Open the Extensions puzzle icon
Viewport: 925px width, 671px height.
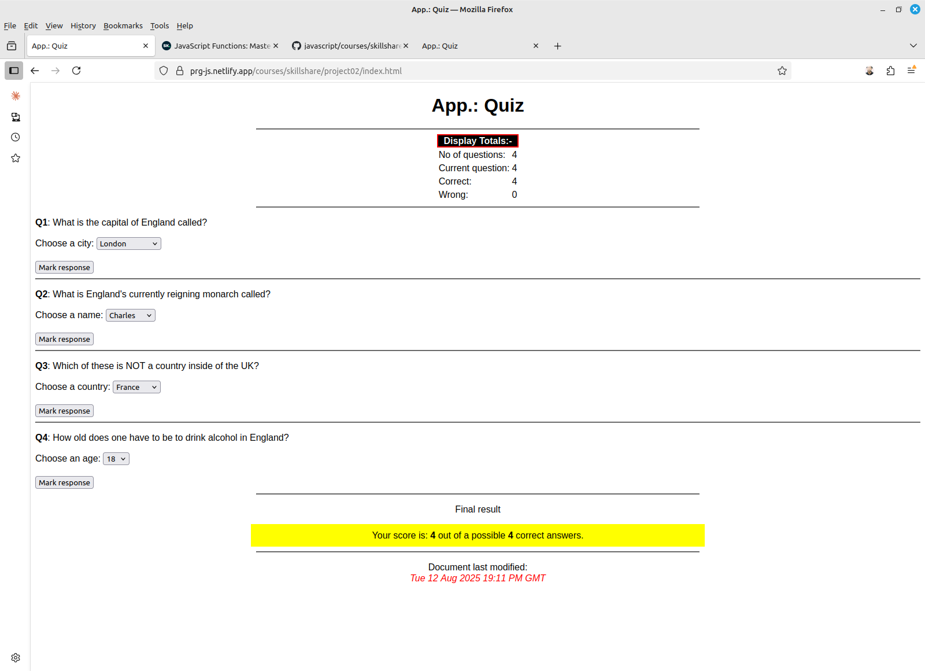click(x=890, y=71)
